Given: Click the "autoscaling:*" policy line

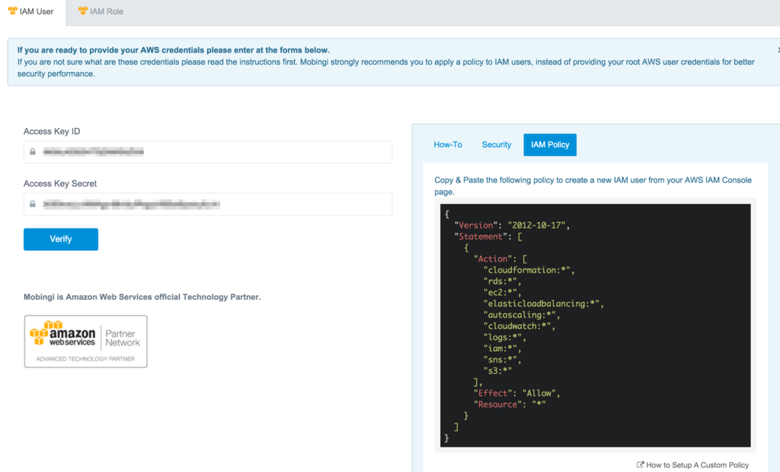Looking at the screenshot, I should coord(522,315).
